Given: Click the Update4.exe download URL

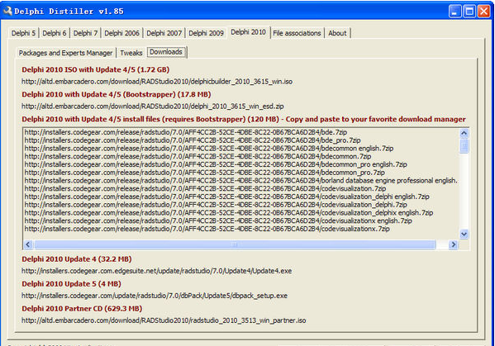Looking at the screenshot, I should coord(156,271).
